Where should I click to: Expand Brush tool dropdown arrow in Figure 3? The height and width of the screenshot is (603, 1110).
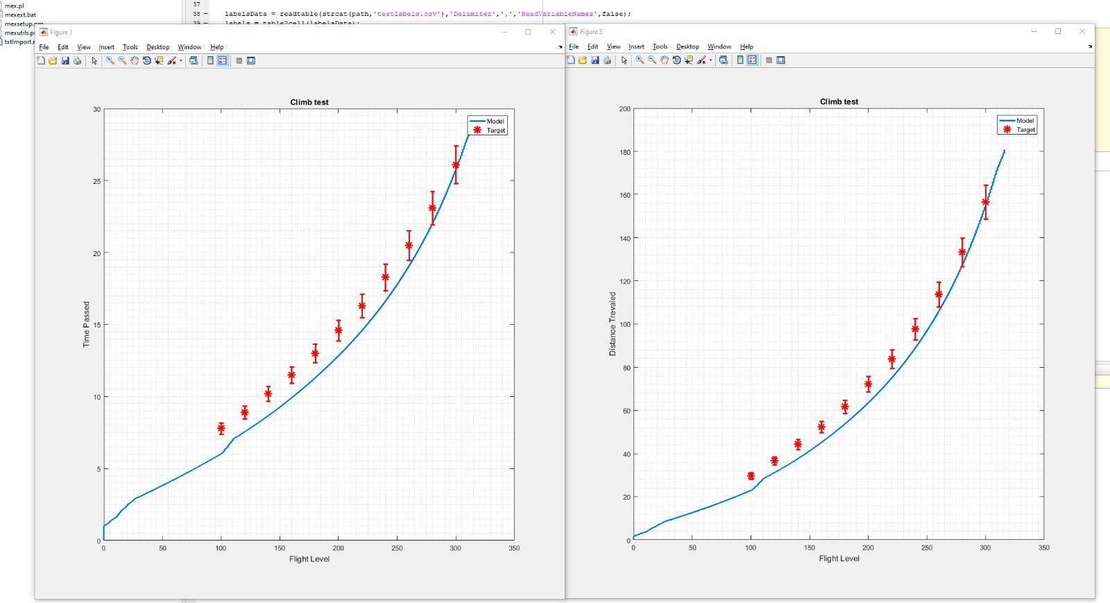710,60
